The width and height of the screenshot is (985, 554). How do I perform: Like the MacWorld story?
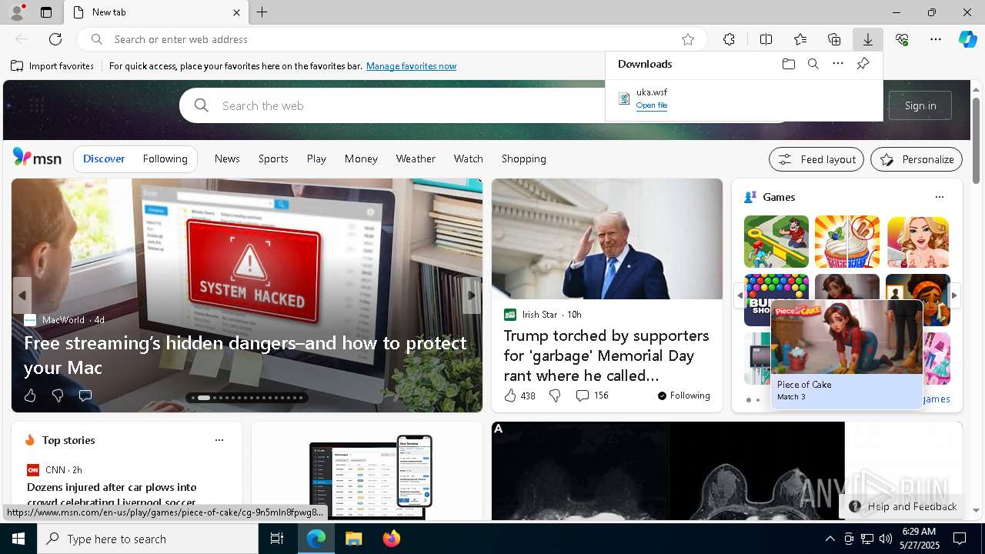pos(30,395)
